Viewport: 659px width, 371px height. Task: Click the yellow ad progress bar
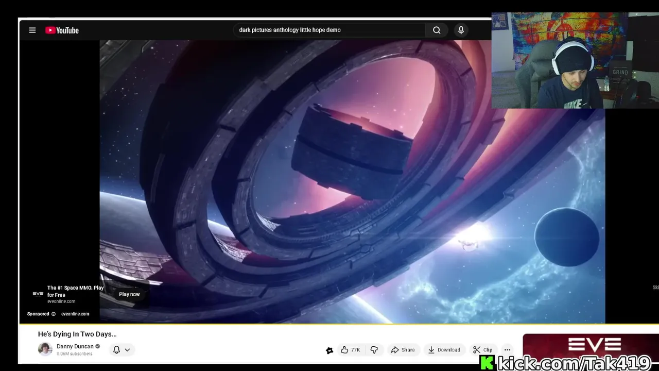point(339,324)
